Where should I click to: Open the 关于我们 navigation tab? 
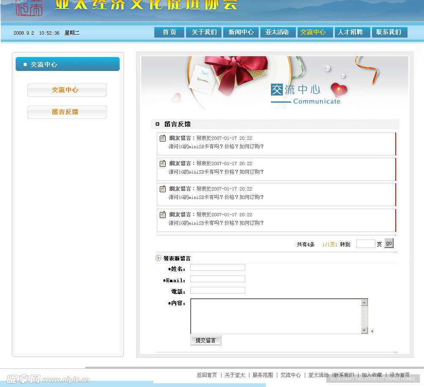[x=204, y=32]
